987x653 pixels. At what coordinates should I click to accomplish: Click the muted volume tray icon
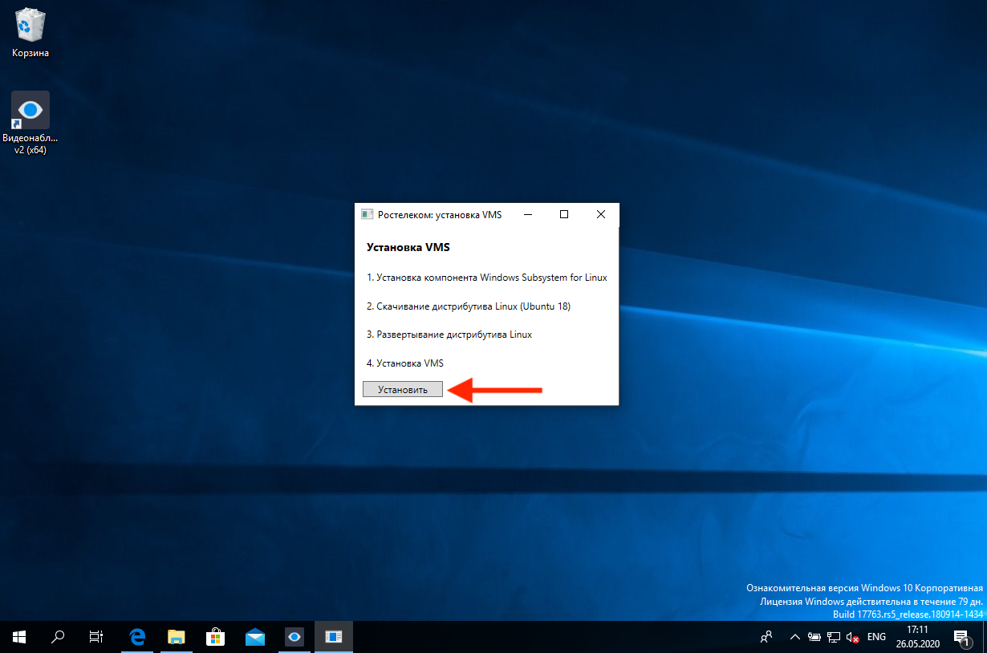pyautogui.click(x=854, y=637)
